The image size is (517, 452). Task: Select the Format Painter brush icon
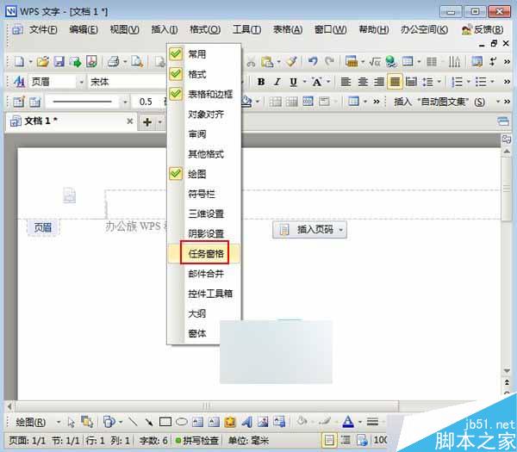coord(291,61)
